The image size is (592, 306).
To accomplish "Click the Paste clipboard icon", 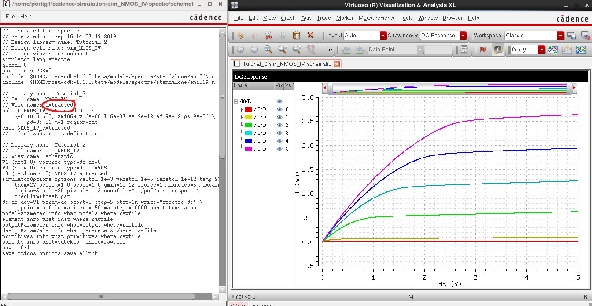I will 296,36.
